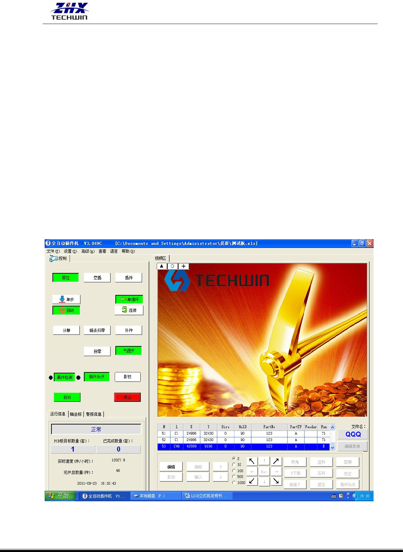403x552 pixels.
Task: Click the HolD column header
Action: click(243, 427)
